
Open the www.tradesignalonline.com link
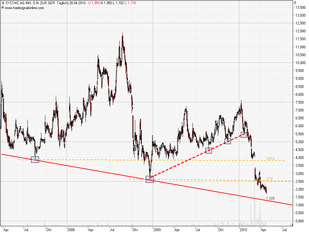point(24,8)
